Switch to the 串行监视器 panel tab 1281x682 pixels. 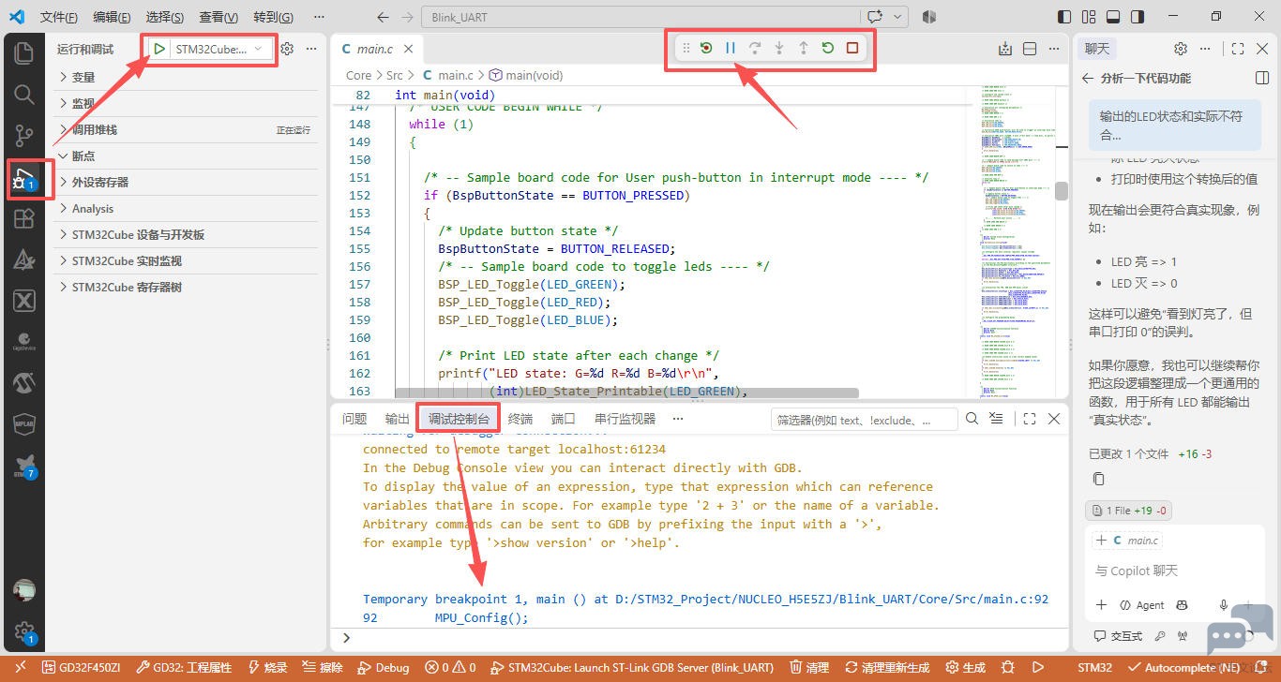tap(625, 419)
